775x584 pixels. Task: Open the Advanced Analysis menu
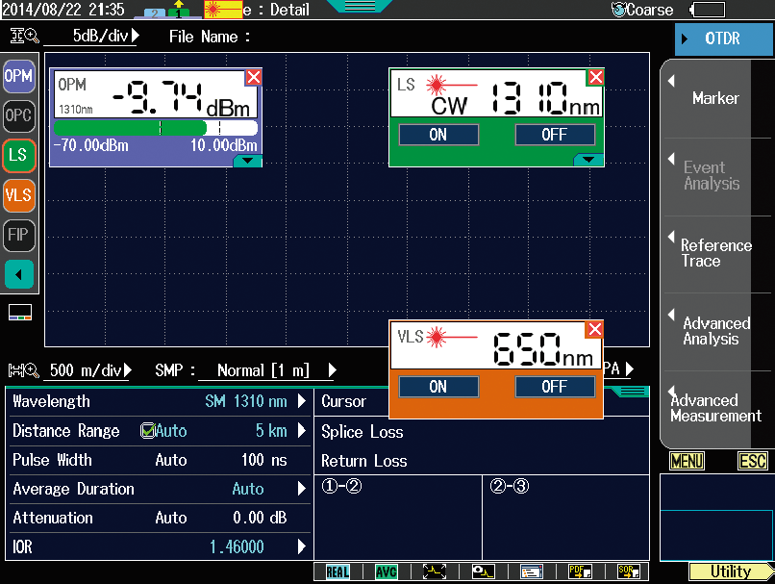715,331
